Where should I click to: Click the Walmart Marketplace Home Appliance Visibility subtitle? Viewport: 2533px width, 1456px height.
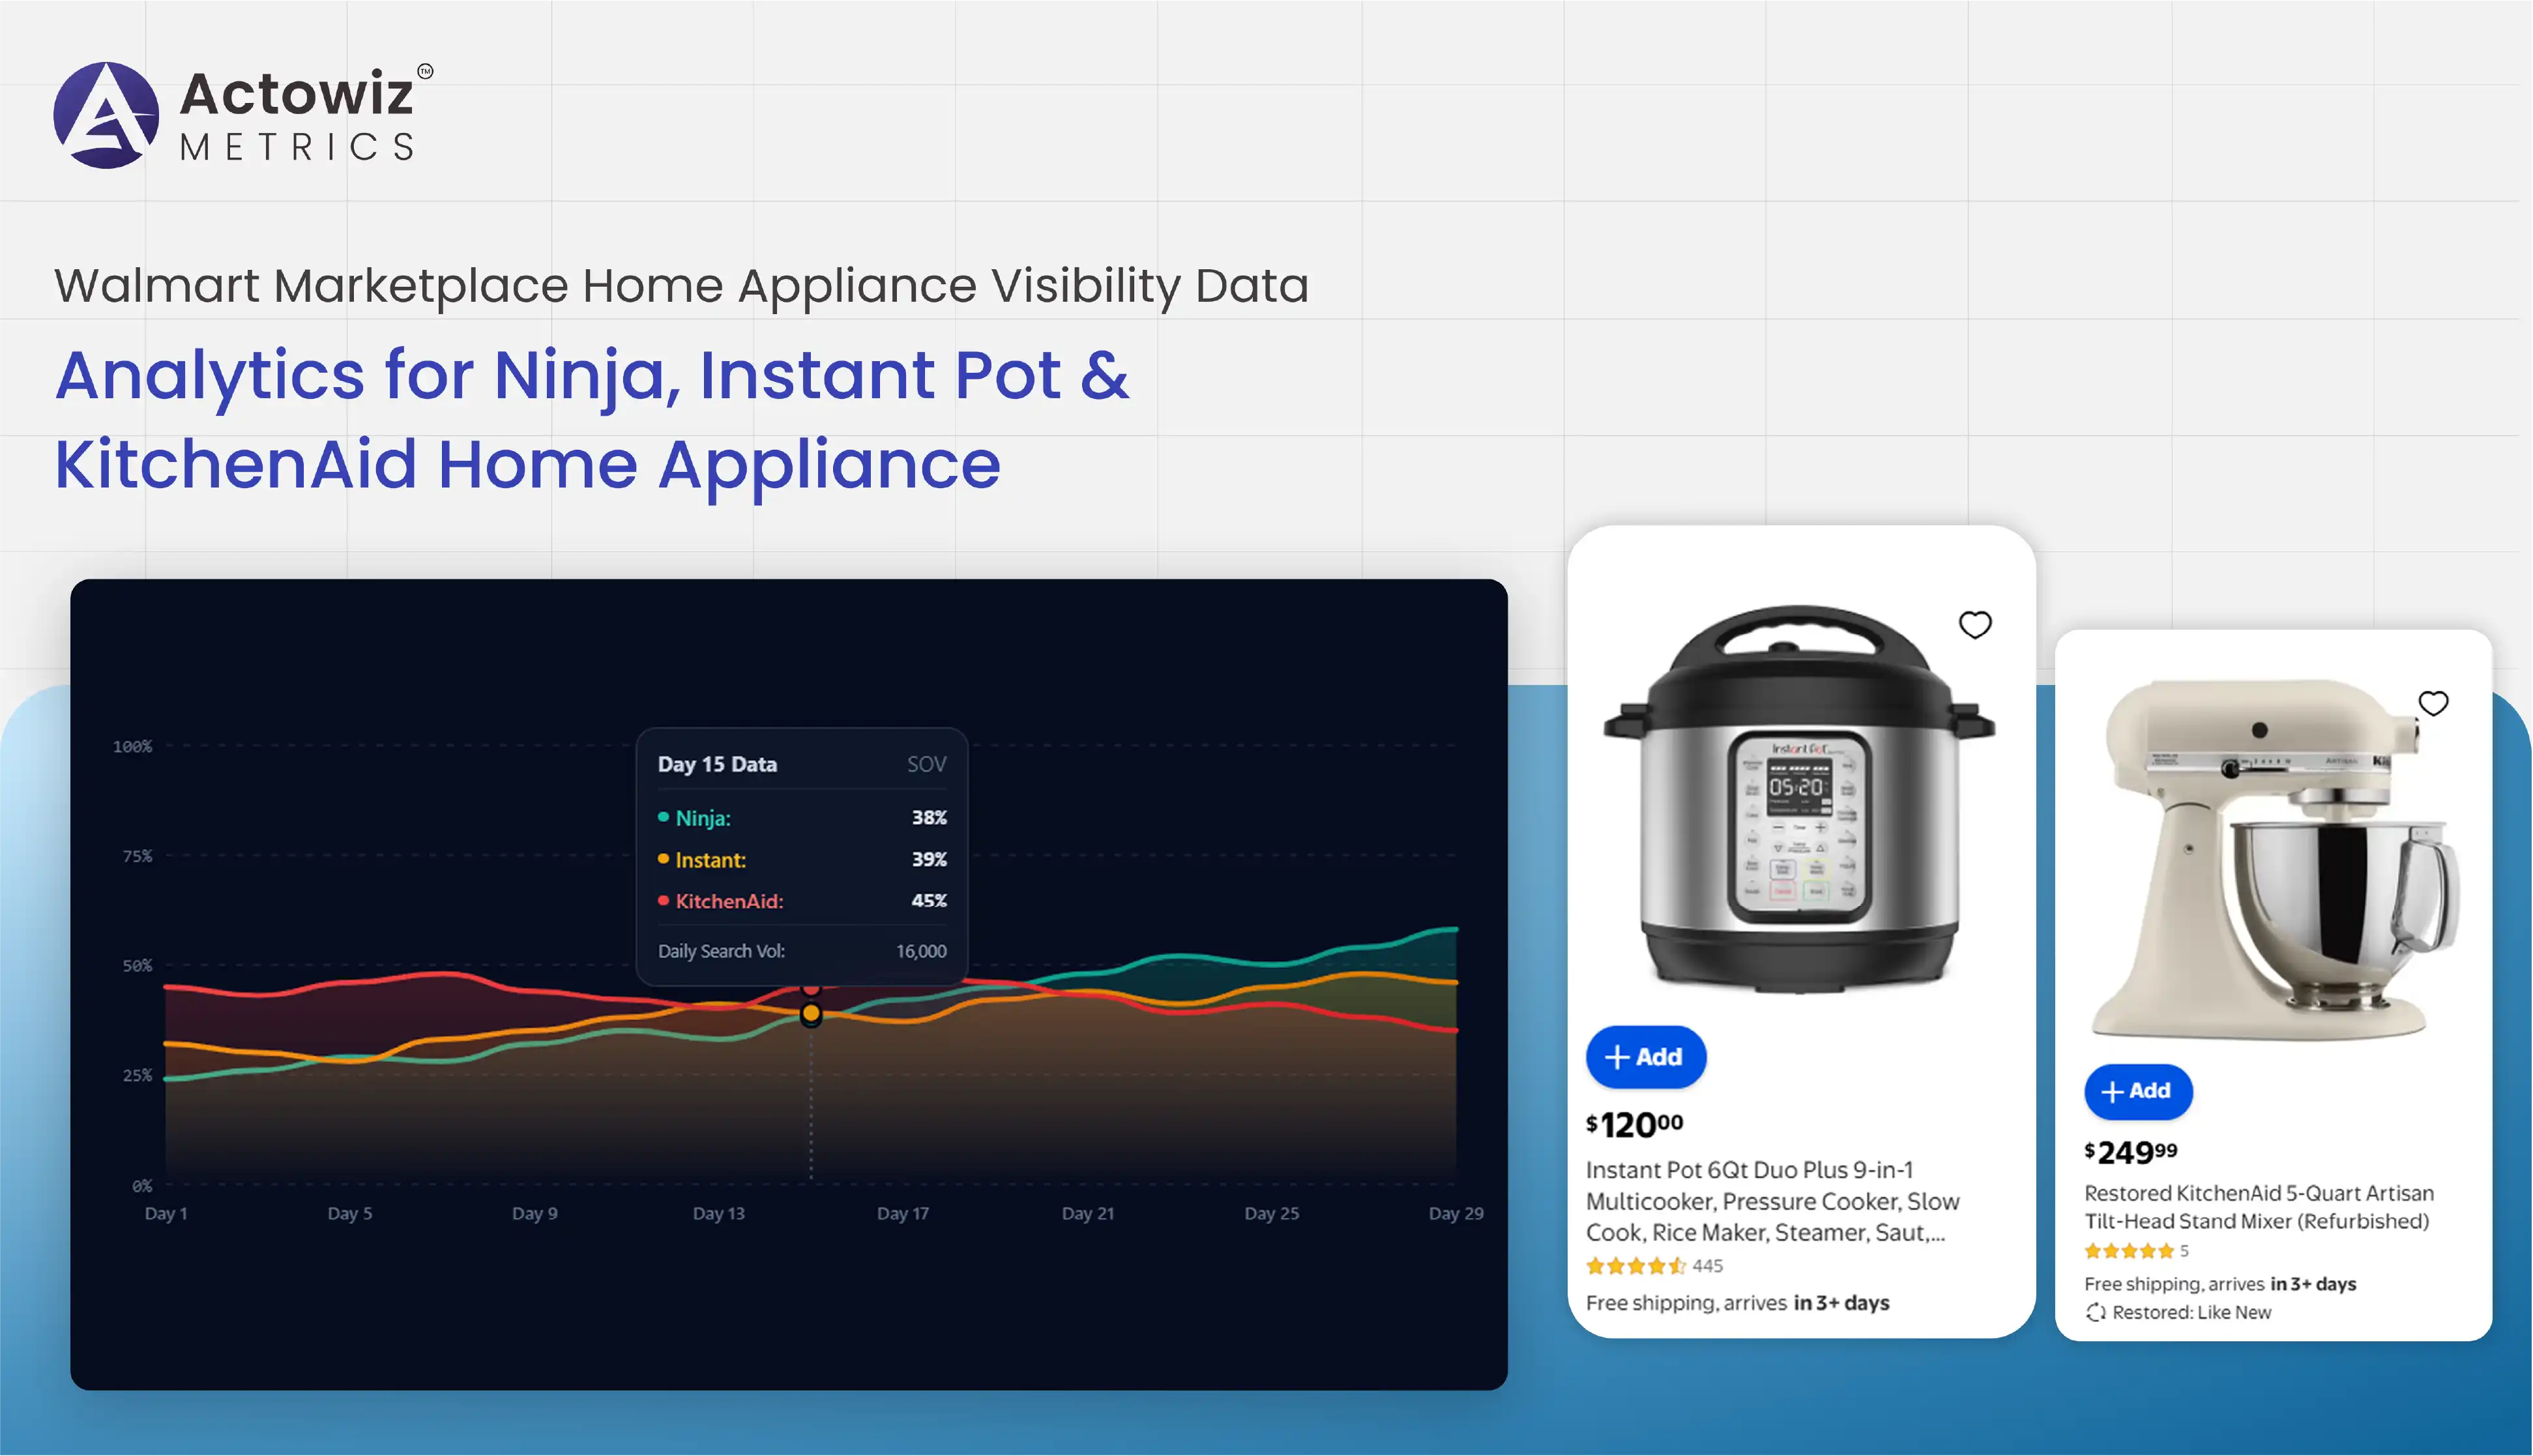pos(681,286)
